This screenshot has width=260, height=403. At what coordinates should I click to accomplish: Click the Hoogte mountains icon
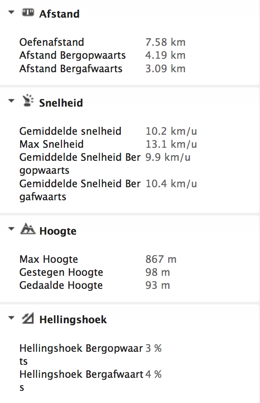28,230
